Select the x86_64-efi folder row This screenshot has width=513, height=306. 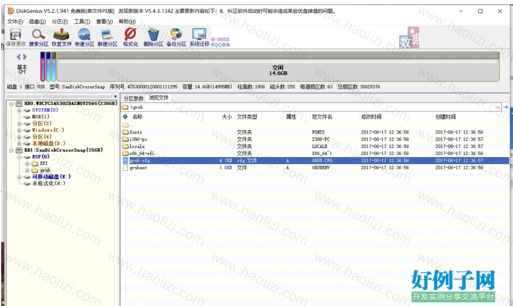coord(316,153)
